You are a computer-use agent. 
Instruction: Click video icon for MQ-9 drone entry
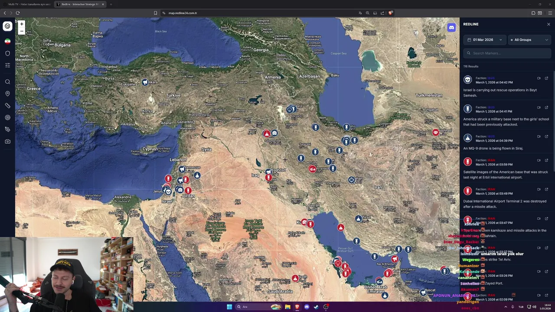pyautogui.click(x=539, y=136)
